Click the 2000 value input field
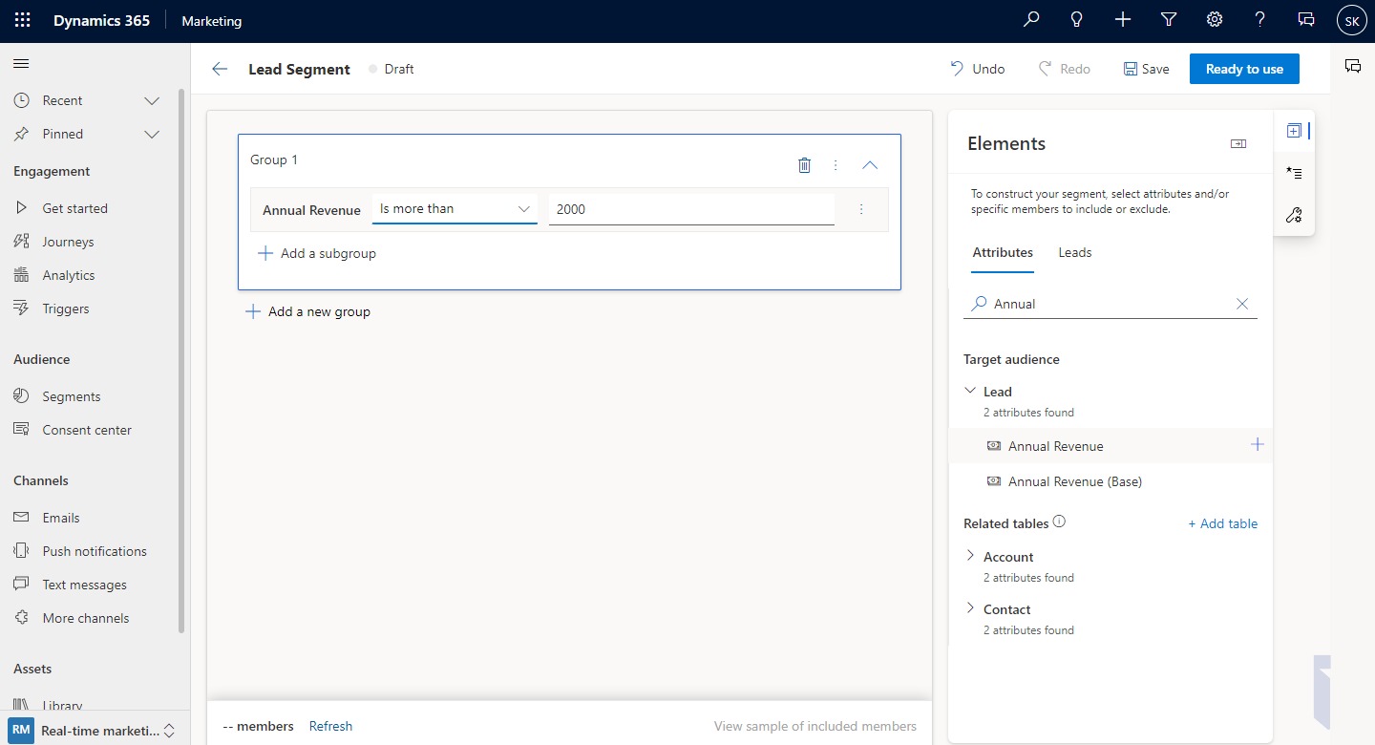 [690, 208]
